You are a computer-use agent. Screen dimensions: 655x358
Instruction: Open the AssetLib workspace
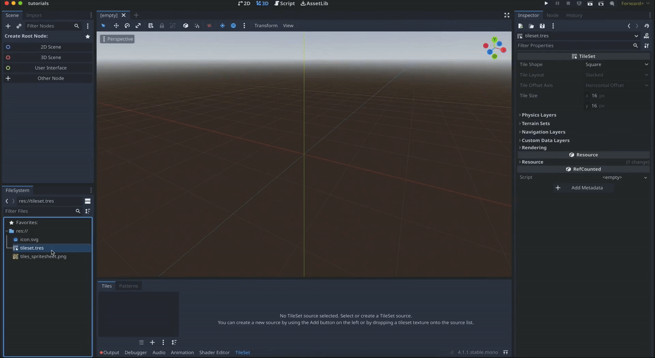[314, 4]
